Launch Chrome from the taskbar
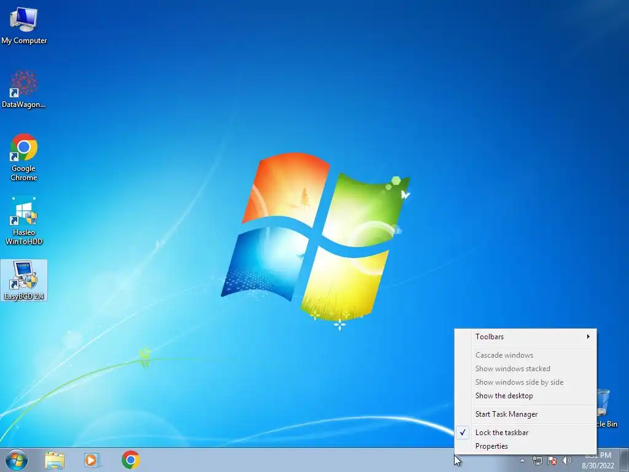Viewport: 629px width, 472px height. point(130,460)
